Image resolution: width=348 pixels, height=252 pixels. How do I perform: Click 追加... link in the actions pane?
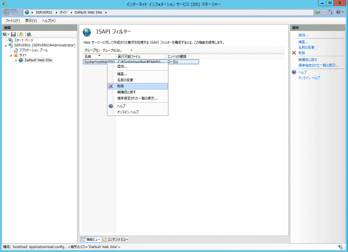(303, 35)
